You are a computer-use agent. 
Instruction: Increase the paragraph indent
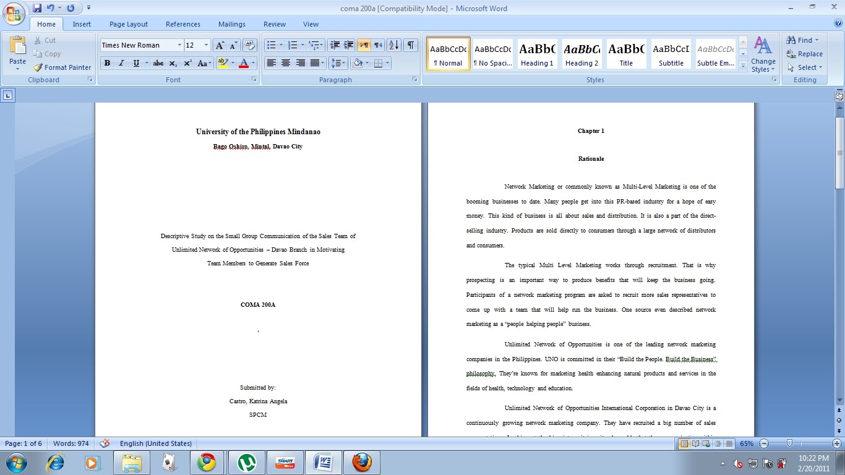348,45
